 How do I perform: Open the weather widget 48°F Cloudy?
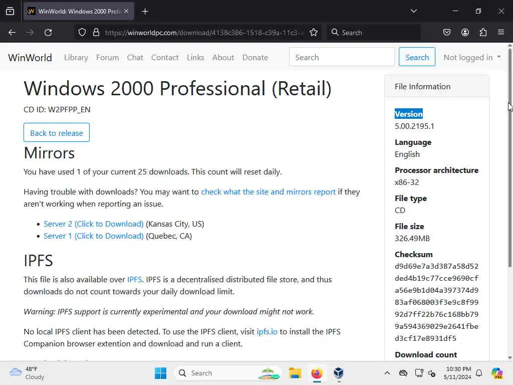coord(27,373)
